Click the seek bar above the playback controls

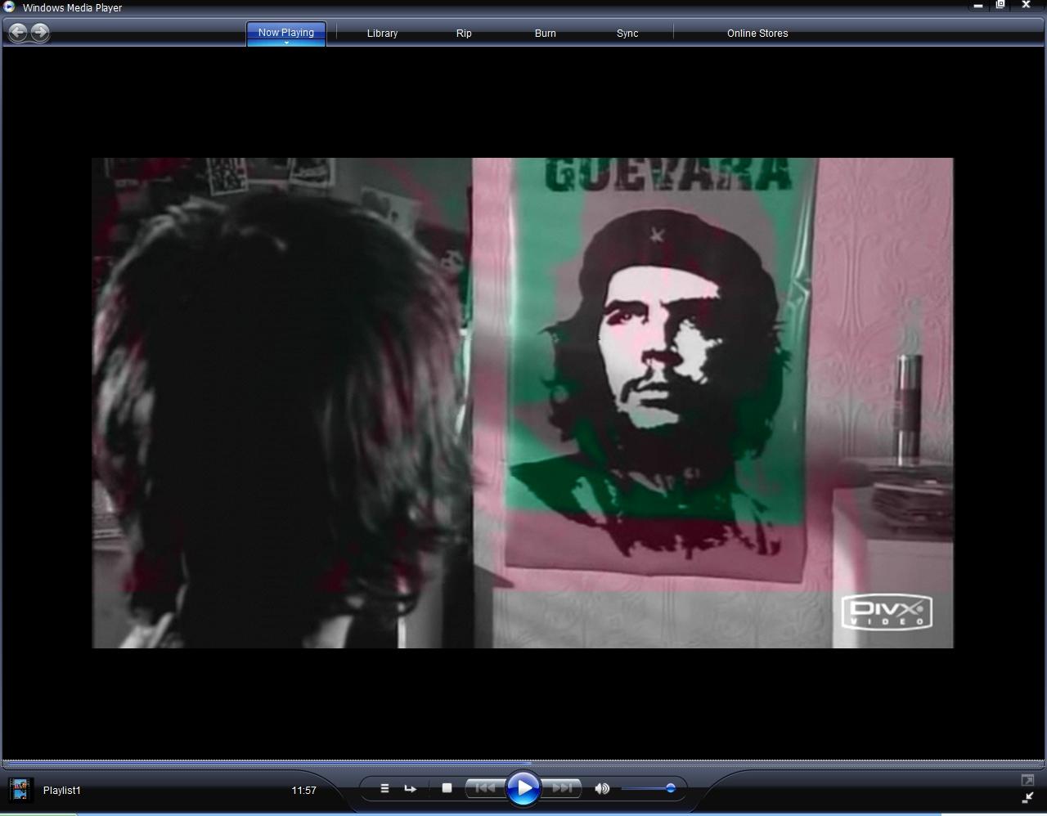pos(523,764)
